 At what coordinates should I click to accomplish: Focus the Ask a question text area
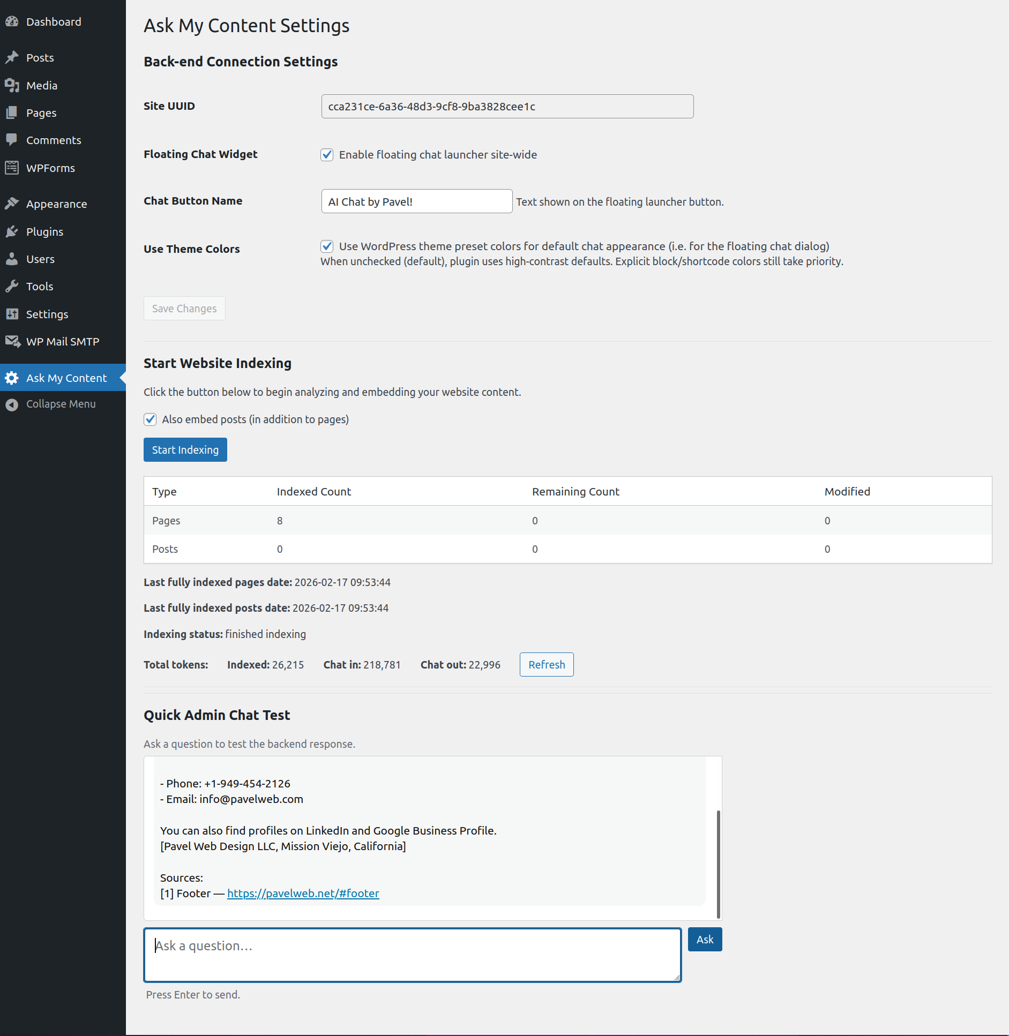412,955
